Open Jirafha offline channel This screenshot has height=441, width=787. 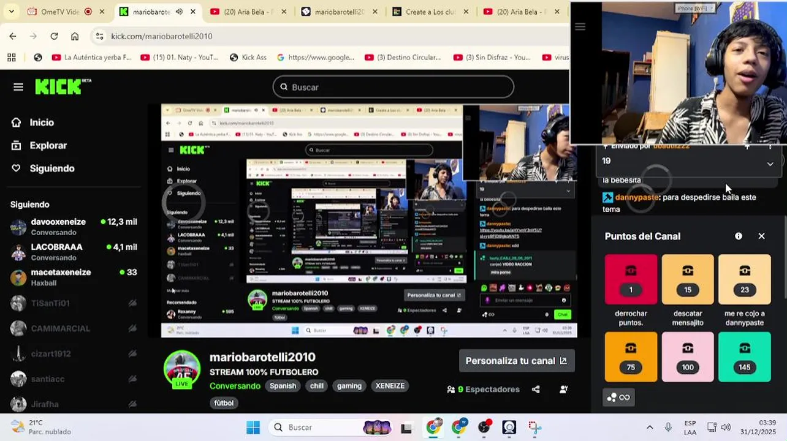[x=74, y=404]
